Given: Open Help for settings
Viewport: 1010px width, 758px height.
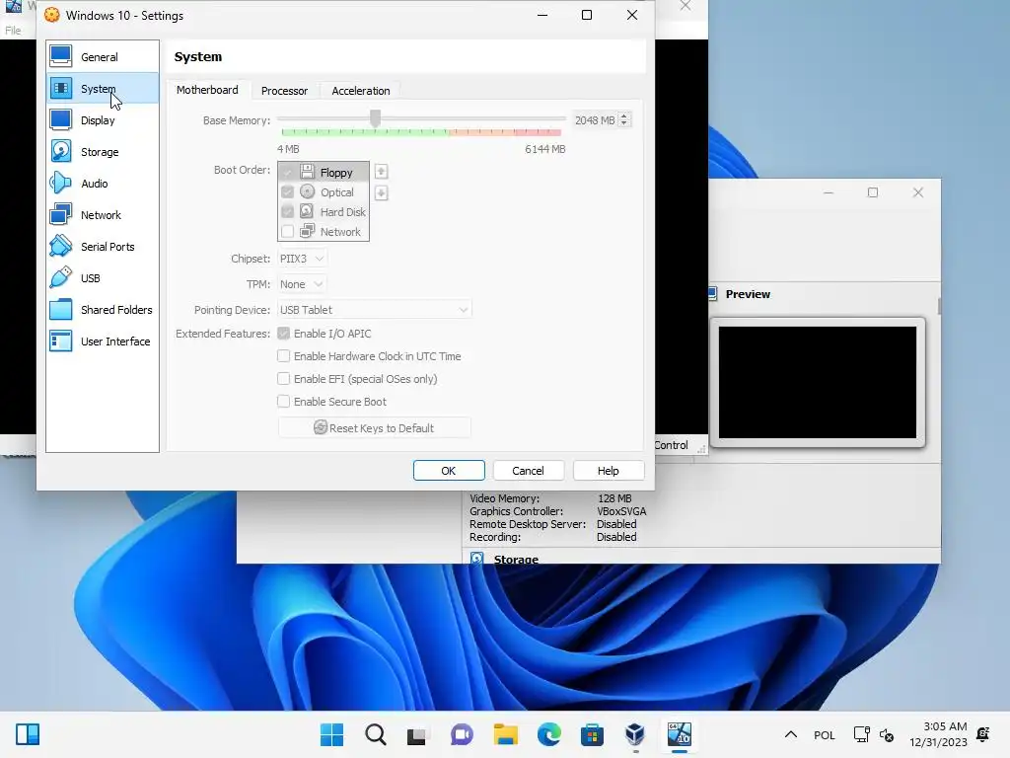Looking at the screenshot, I should (608, 471).
